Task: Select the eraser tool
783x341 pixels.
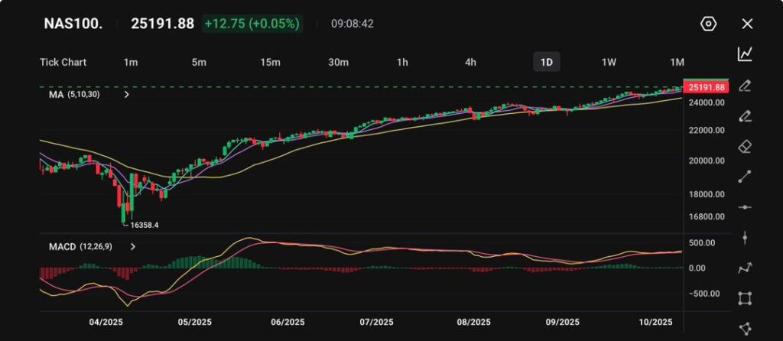Action: [x=745, y=147]
